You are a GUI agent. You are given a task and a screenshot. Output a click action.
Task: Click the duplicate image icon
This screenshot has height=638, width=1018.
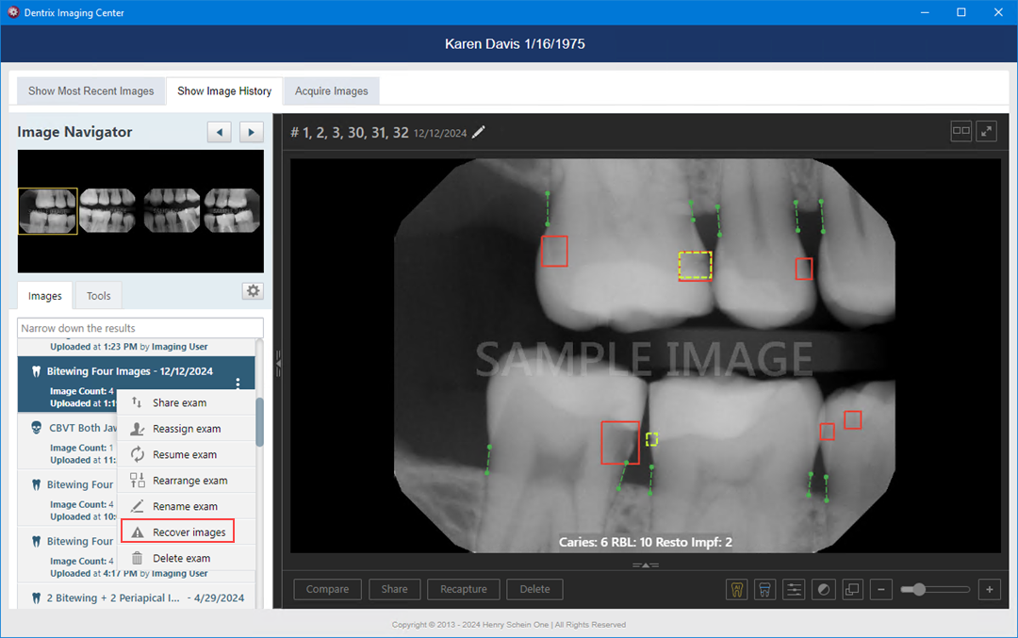point(852,589)
